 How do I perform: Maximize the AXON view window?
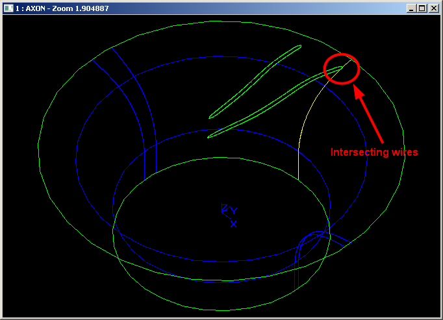pos(422,8)
